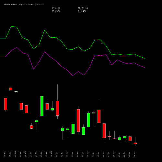Image resolution: width=162 pixels, height=162 pixels.
Task: Click the red candlestick above 16 Mar
Action: 6,104
